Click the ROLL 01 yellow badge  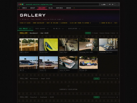tap(24, 33)
